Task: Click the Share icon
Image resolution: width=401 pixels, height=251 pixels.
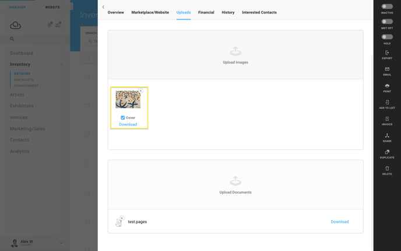Action: pyautogui.click(x=387, y=135)
